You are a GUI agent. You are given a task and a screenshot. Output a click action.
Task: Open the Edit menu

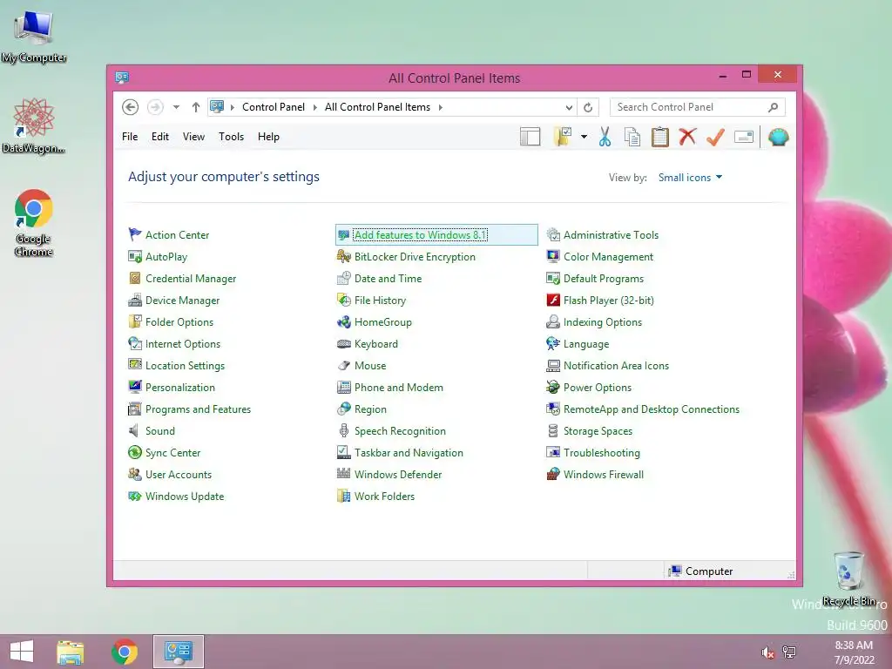pos(160,137)
